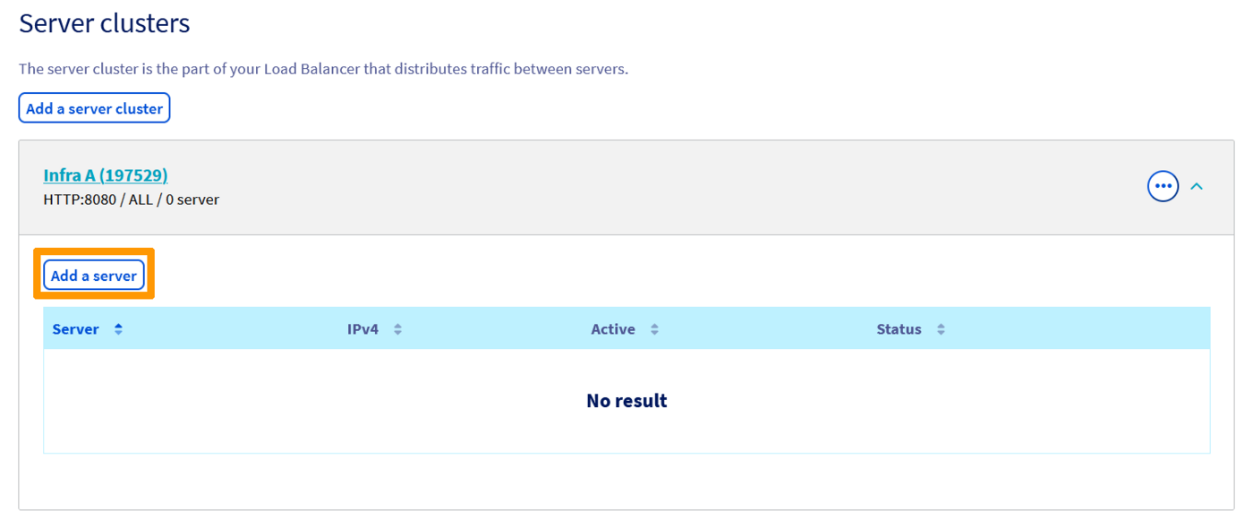
Task: Collapse the Infra A cluster panel
Action: [1197, 187]
